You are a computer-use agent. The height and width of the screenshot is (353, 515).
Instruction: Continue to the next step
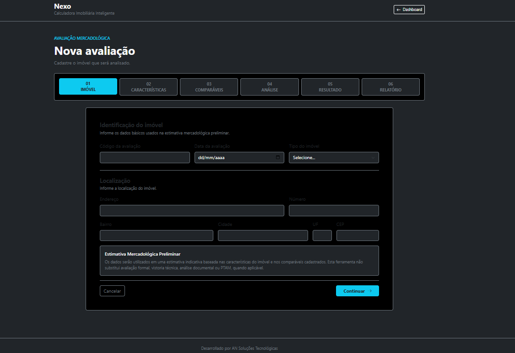(358, 291)
